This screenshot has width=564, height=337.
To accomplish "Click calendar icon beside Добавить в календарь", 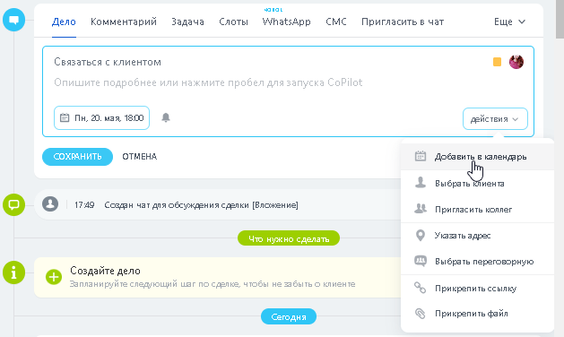I will (421, 156).
